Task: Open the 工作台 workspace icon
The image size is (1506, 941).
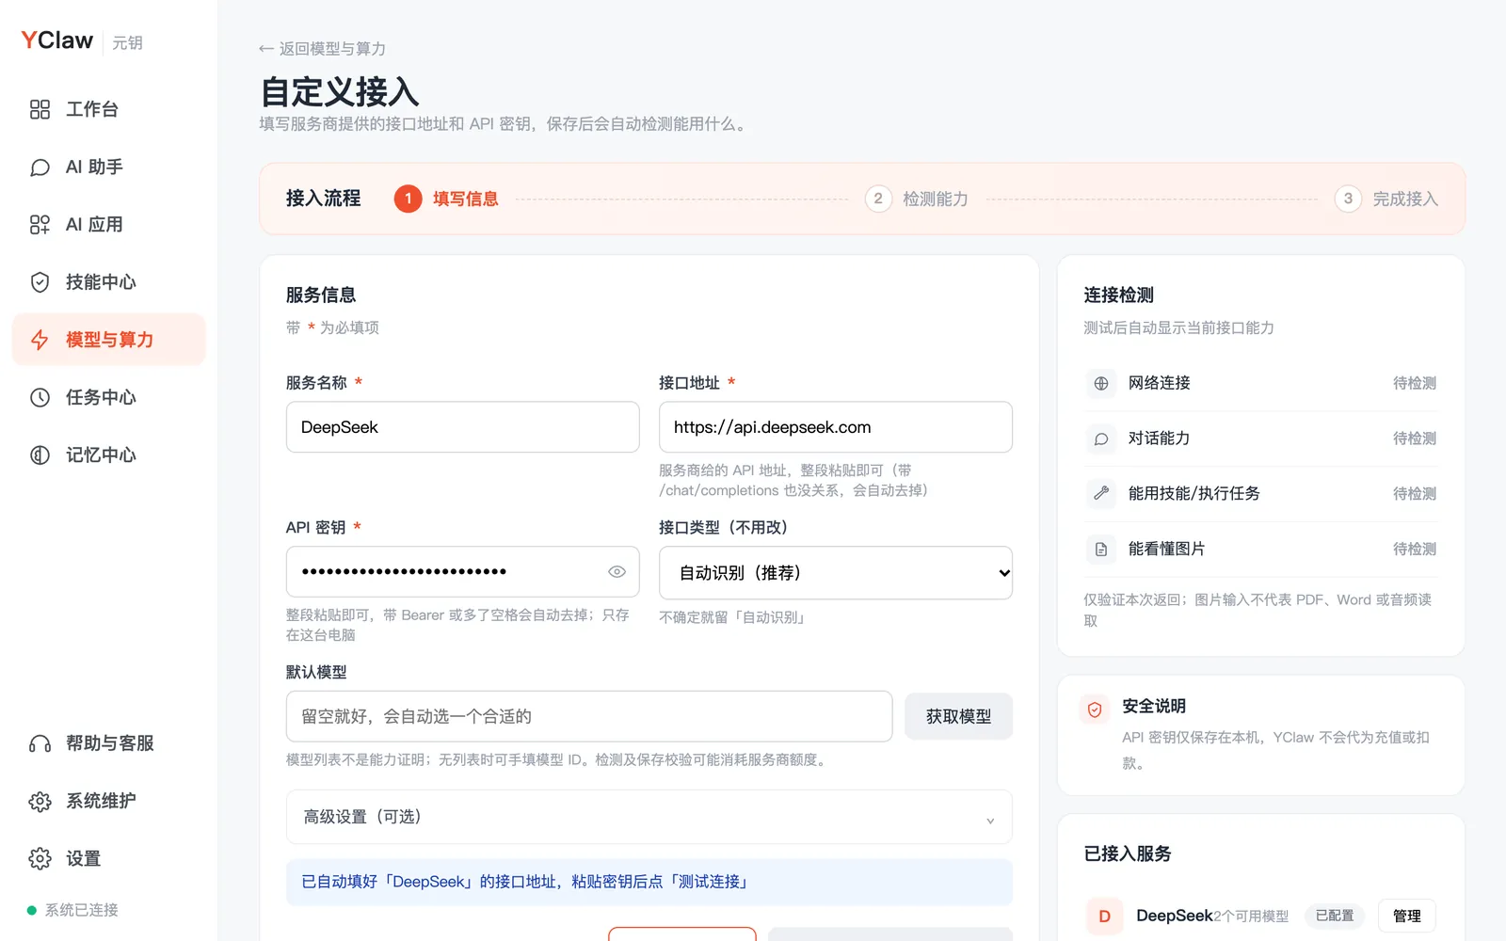Action: coord(40,109)
